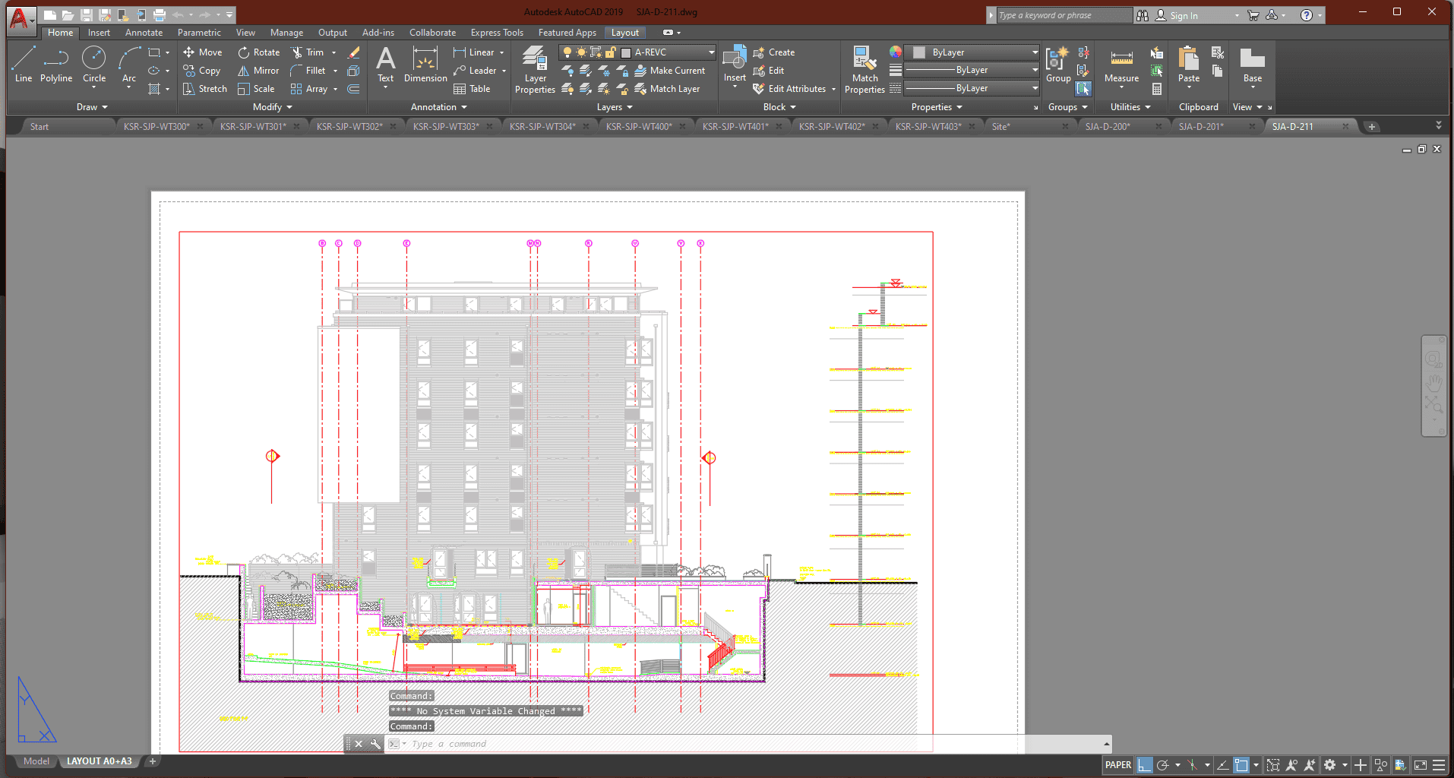Toggle object snap tracking in status bar
This screenshot has height=778, width=1454.
pyautogui.click(x=1222, y=765)
